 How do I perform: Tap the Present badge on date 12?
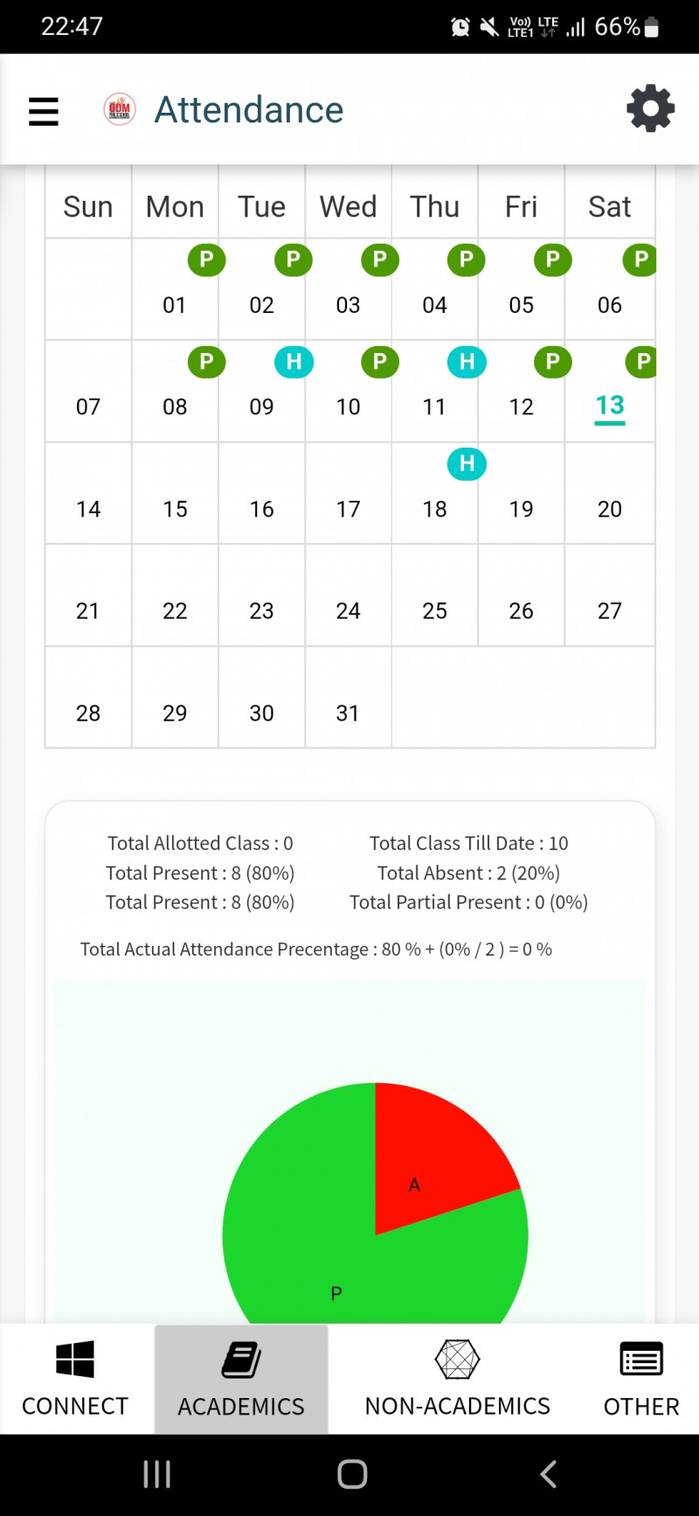[552, 361]
